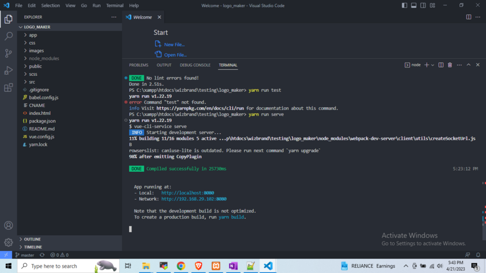Toggle panel visibility layout button
This screenshot has width=486, height=273.
(413, 5)
